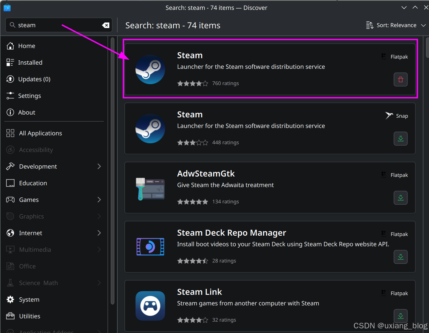Install Steam Deck Repo Manager
This screenshot has height=333, width=429.
pos(401,257)
